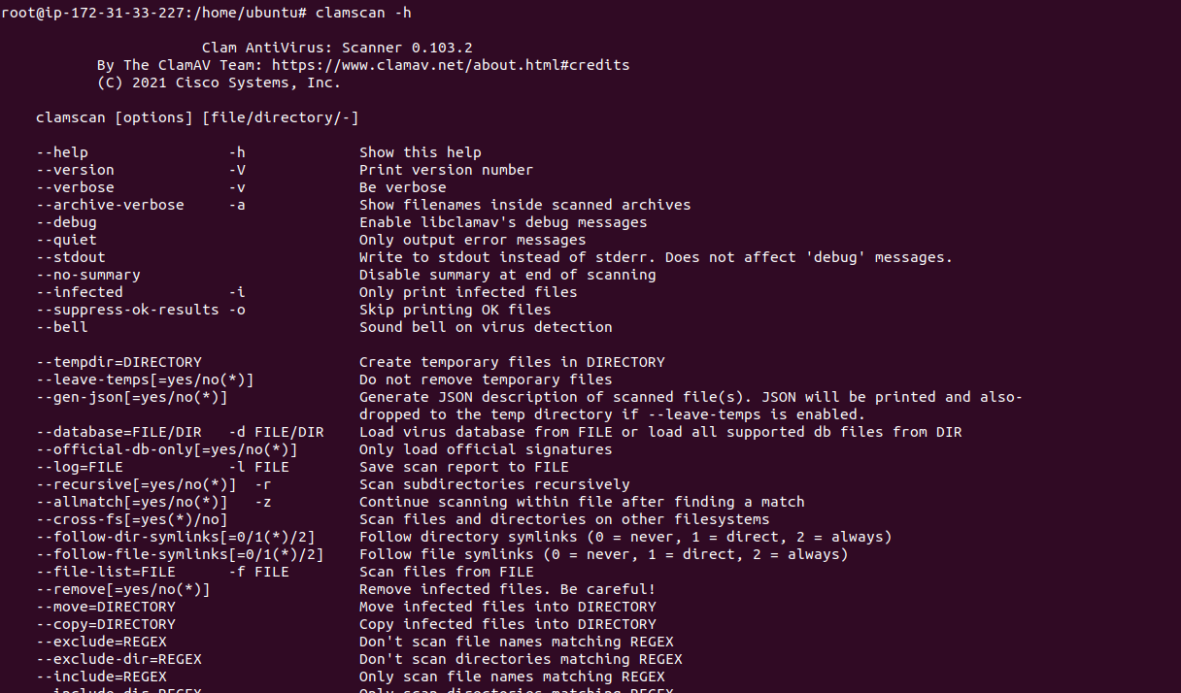
Task: Select the --exclude-dir=REGEX option
Action: click(119, 659)
